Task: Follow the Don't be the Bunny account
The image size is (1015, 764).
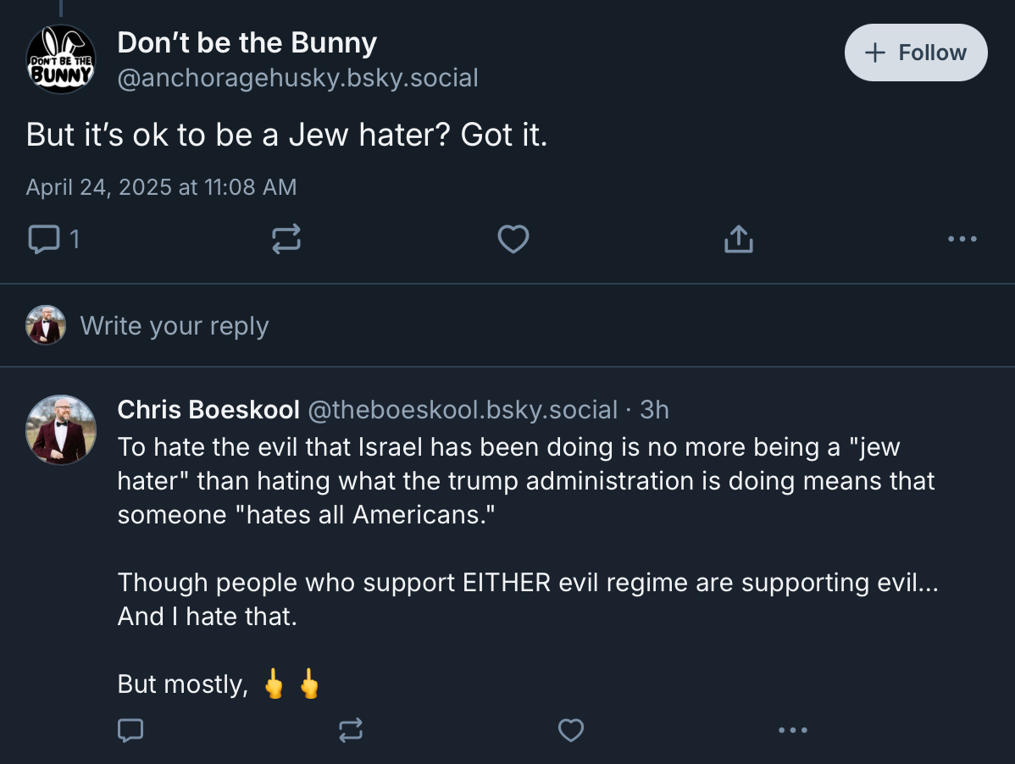Action: pyautogui.click(x=916, y=53)
